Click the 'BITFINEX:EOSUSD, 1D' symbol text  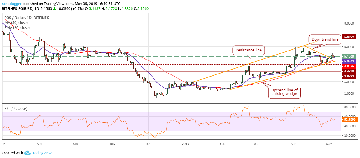point(20,9)
